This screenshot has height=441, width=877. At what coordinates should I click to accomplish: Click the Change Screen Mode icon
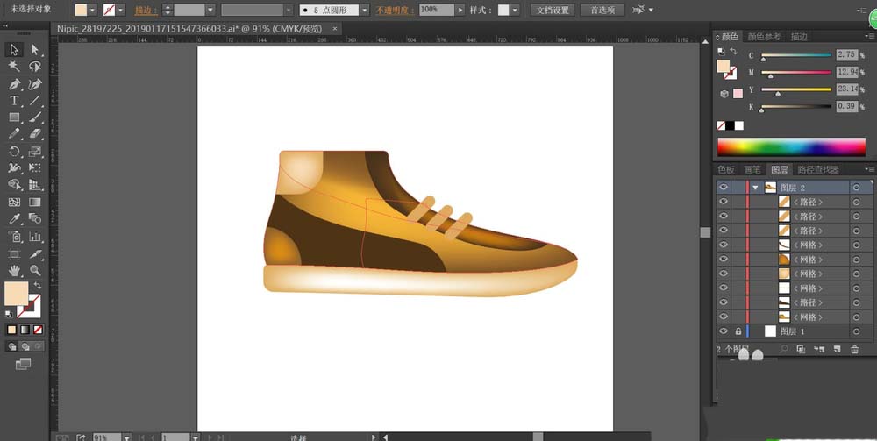coord(23,364)
